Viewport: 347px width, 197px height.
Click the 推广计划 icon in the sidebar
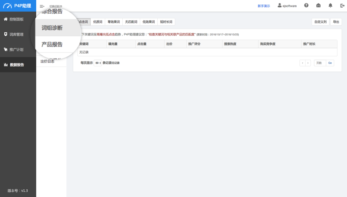coord(6,49)
